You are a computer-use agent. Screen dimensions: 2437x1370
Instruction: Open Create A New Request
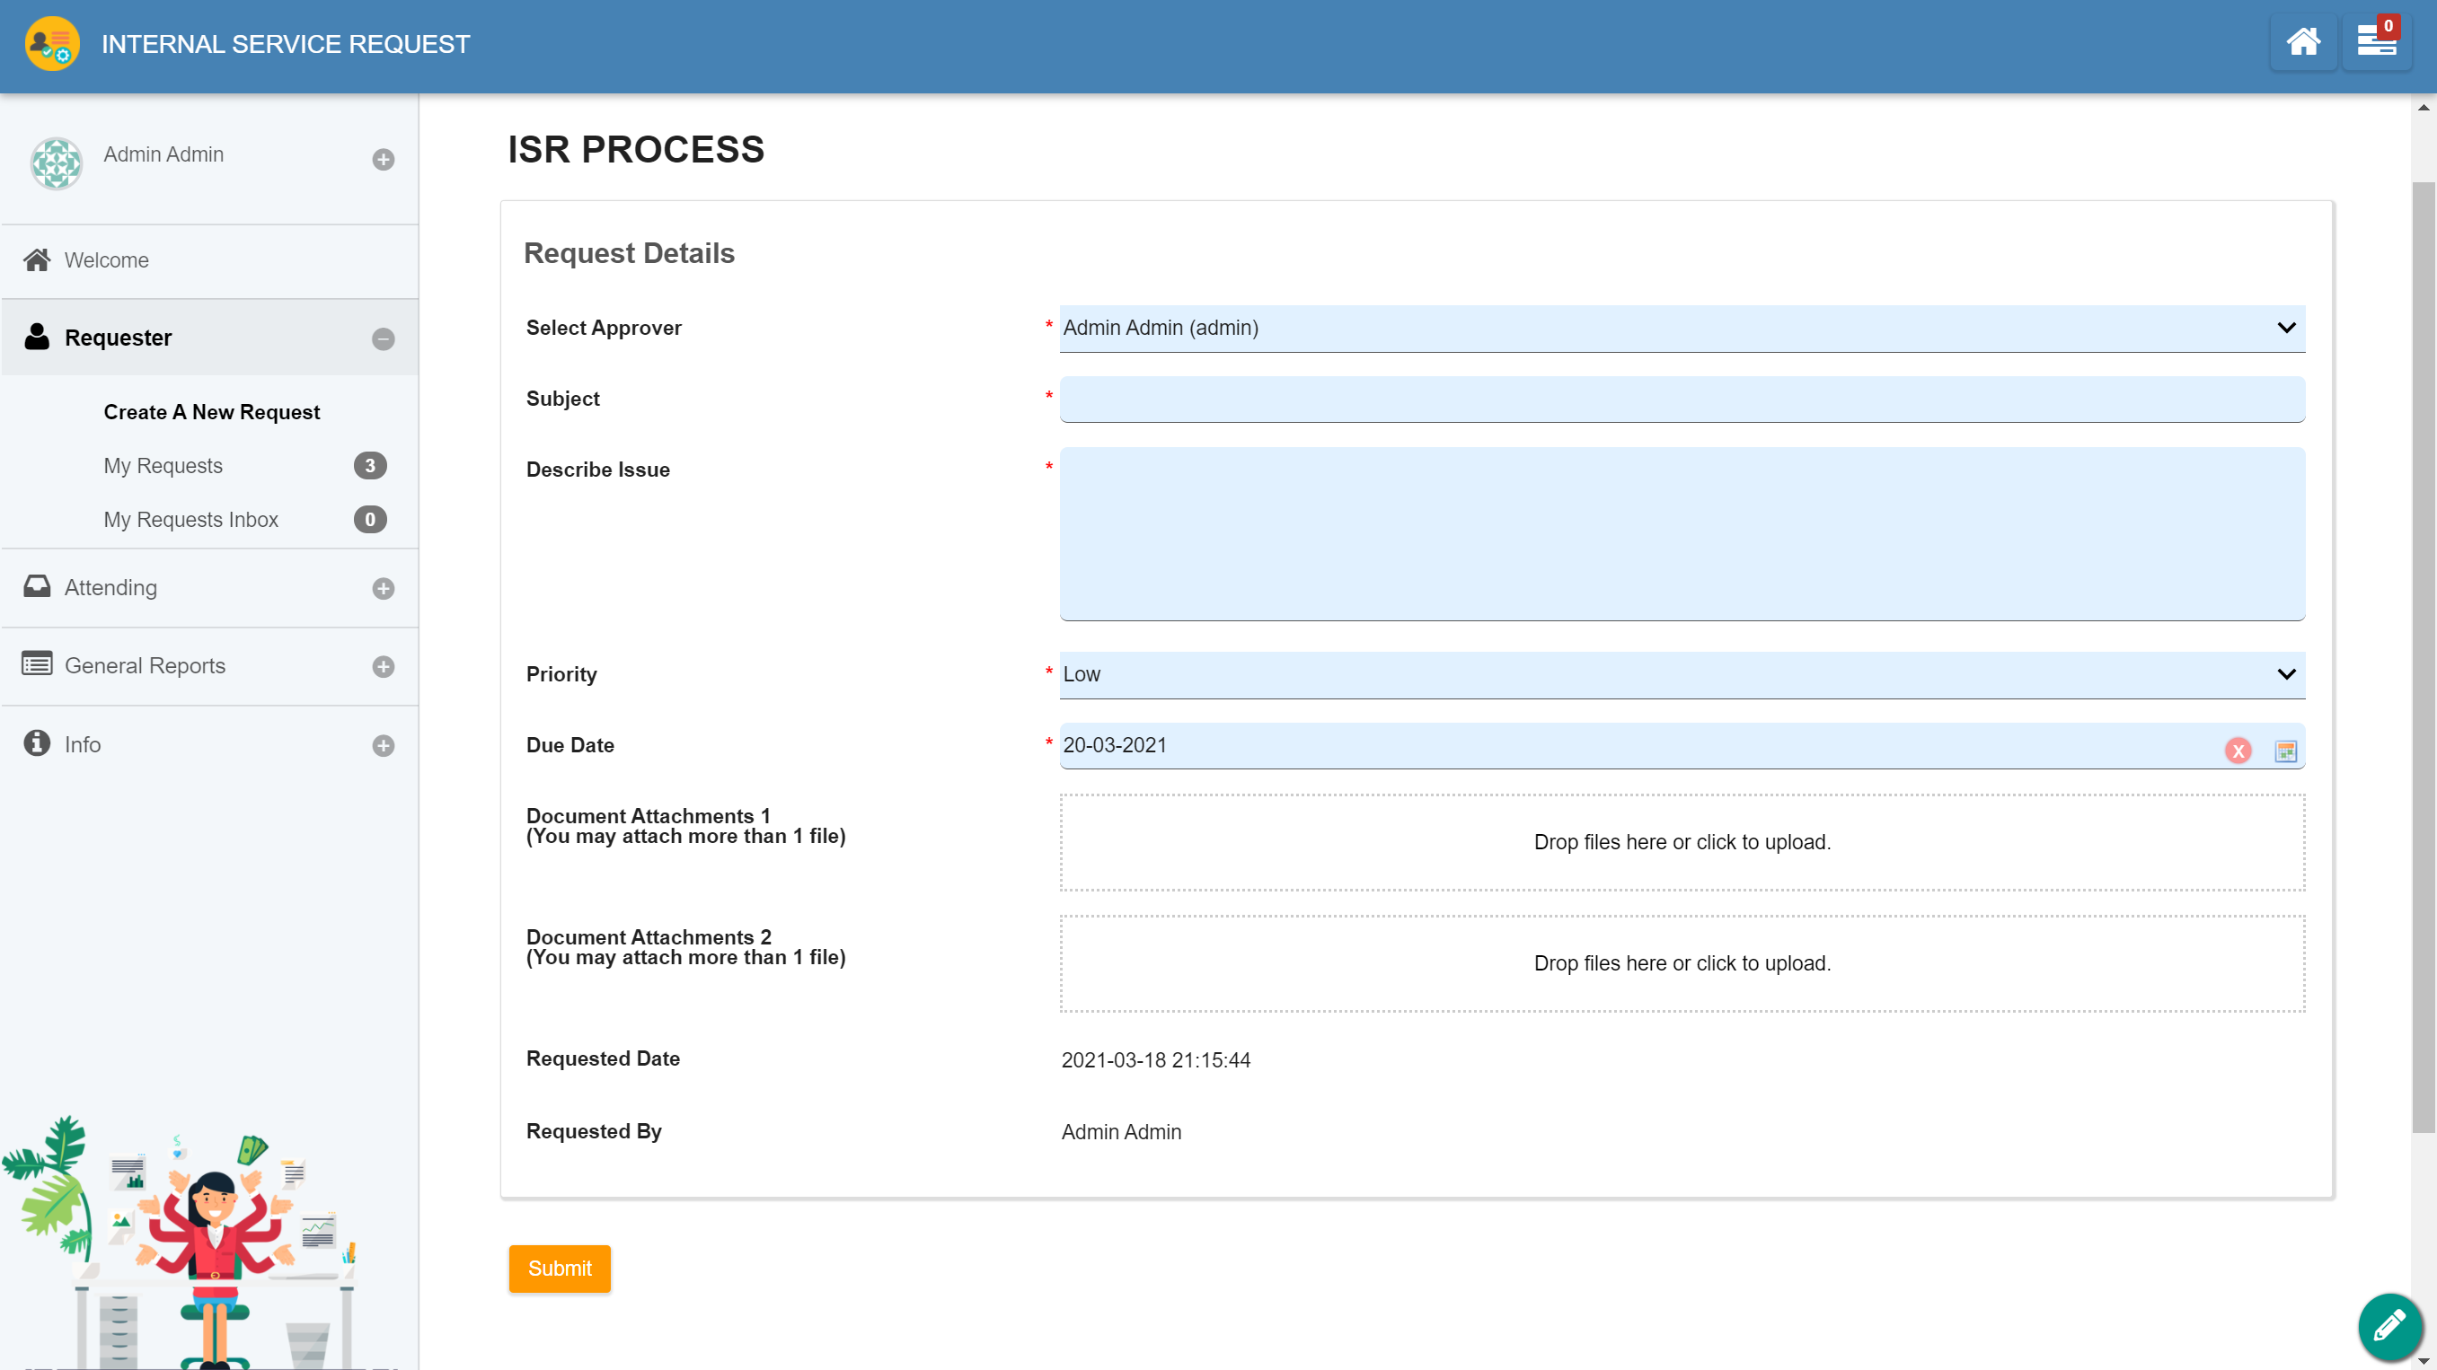[212, 412]
